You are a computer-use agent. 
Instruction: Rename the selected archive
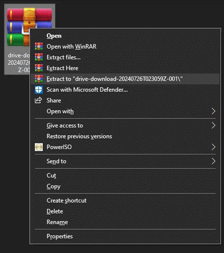coord(125,222)
